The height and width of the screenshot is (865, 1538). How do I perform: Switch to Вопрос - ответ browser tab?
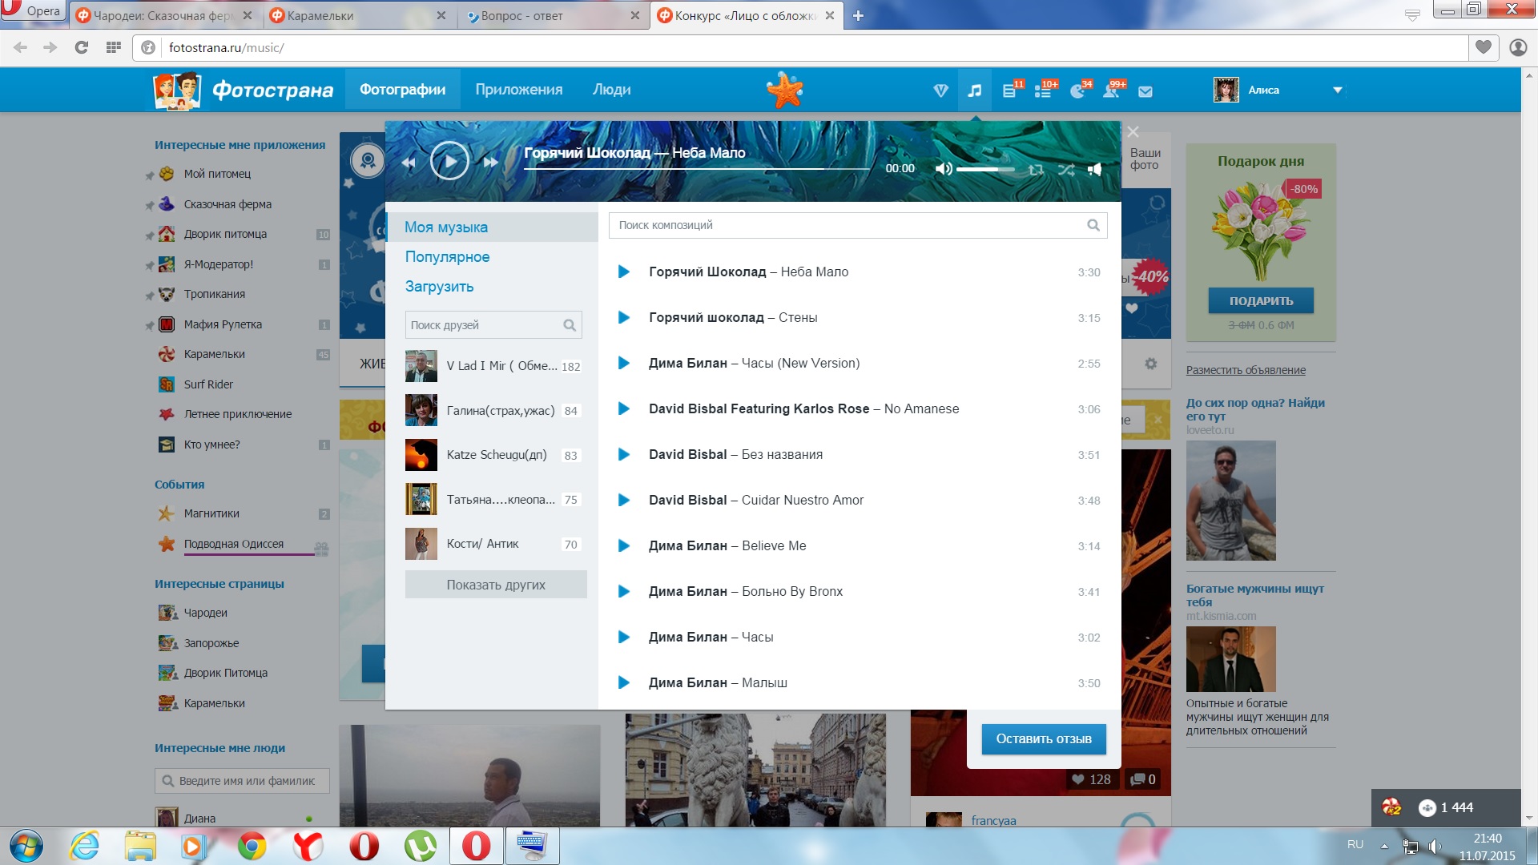tap(553, 15)
